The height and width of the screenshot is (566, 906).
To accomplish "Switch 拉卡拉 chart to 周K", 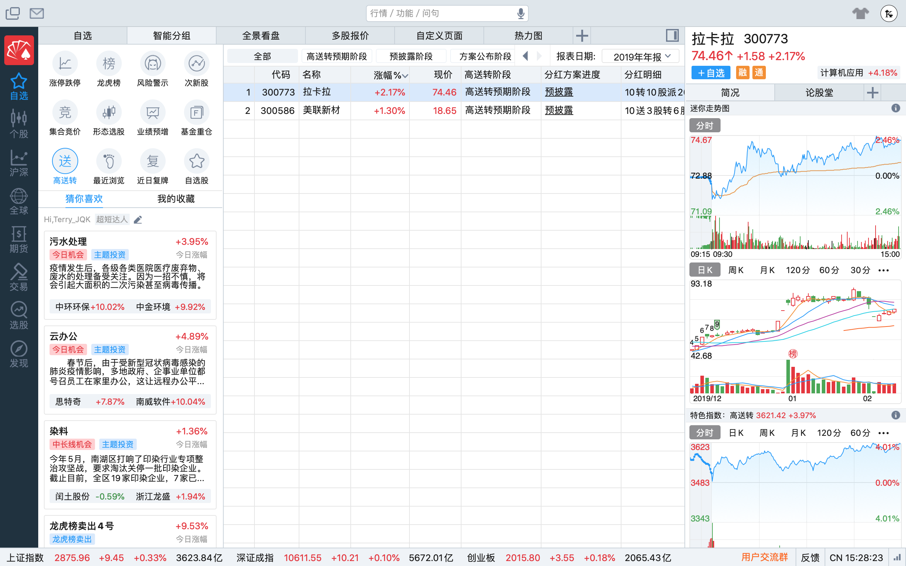I will pos(736,270).
